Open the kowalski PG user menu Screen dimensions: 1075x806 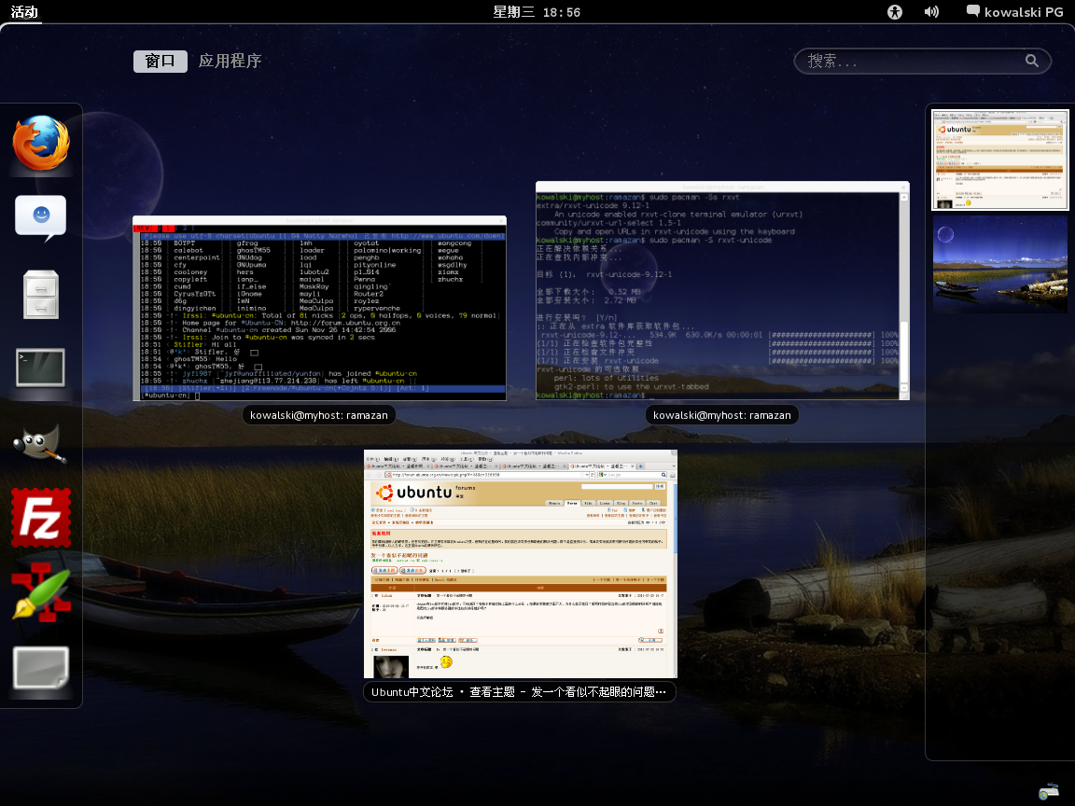coord(1014,11)
